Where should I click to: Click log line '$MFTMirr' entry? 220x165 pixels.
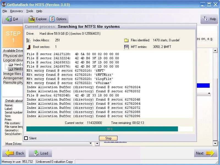click(70, 75)
